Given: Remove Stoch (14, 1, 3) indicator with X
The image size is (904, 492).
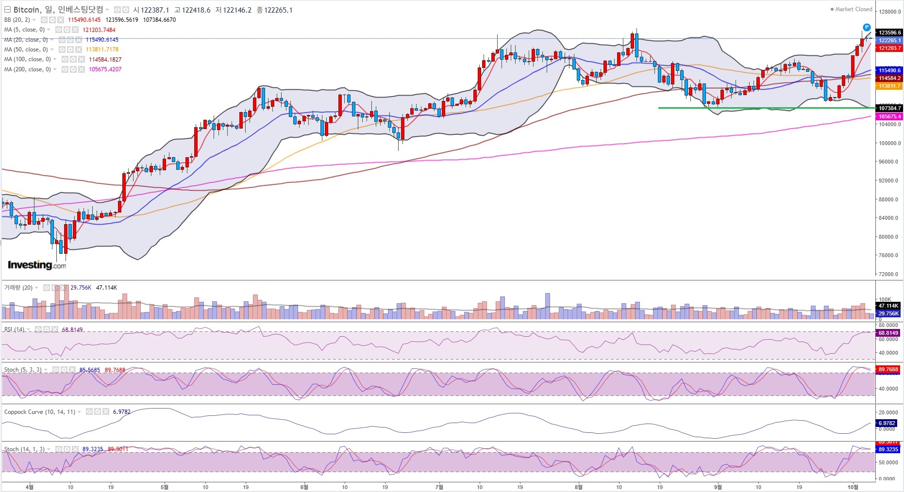Looking at the screenshot, I should [x=75, y=449].
